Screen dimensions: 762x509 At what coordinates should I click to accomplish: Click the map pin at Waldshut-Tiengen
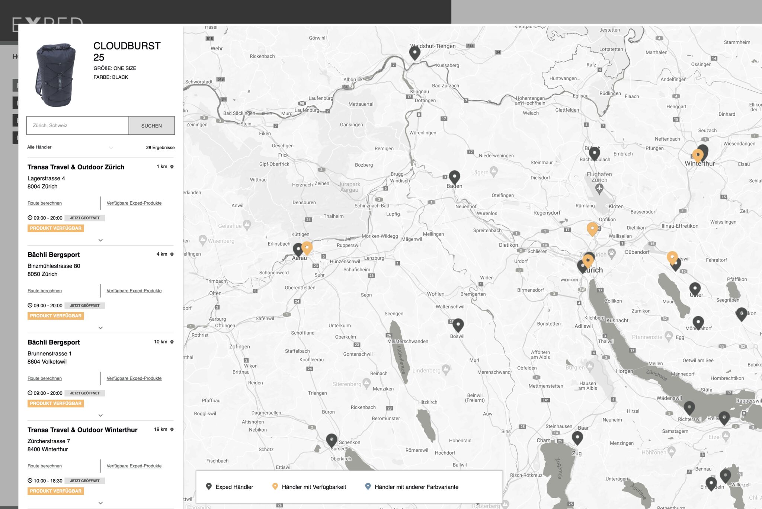(x=414, y=53)
